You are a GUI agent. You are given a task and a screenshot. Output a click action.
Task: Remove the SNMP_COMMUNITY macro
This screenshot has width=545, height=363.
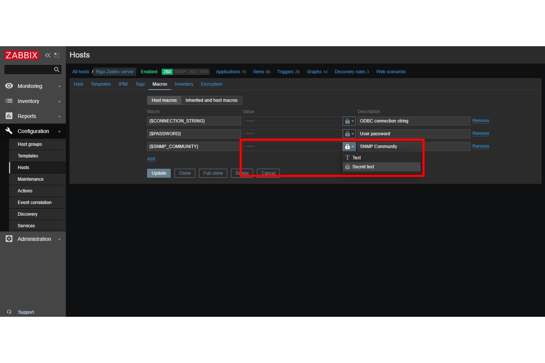480,146
